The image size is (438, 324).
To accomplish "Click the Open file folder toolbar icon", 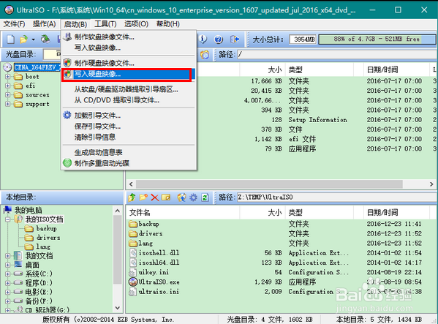I will [23, 39].
